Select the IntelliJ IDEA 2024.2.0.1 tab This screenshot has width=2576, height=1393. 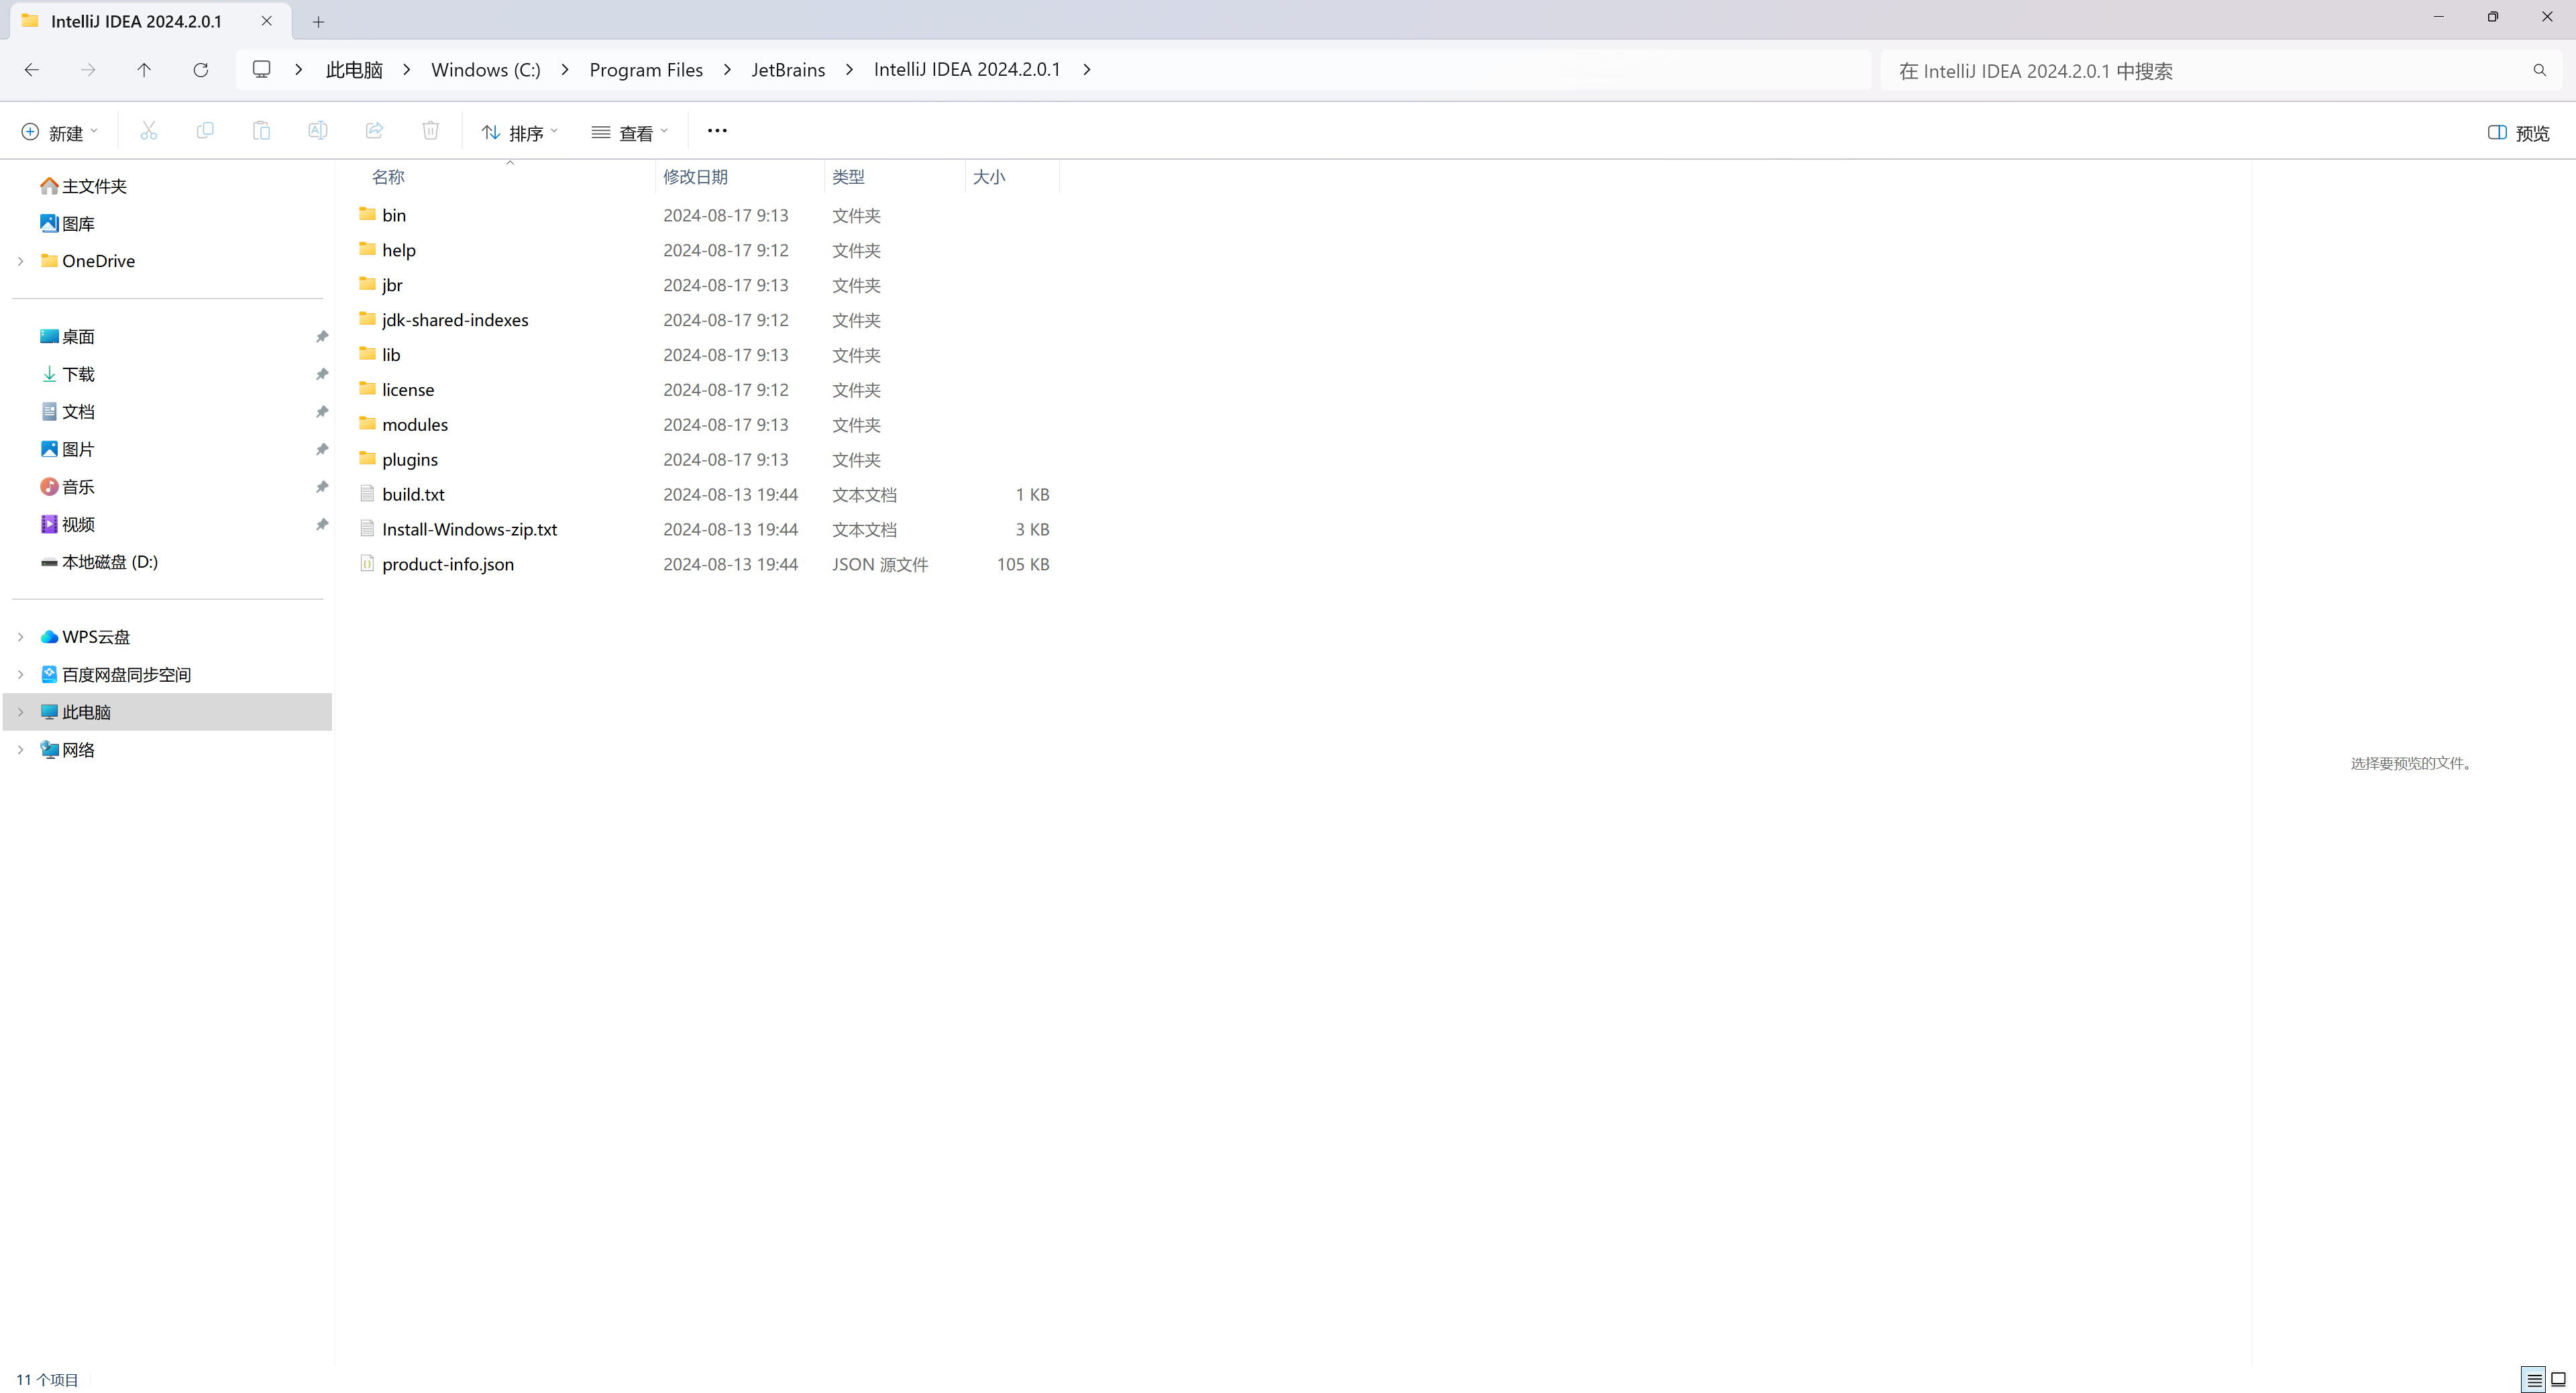click(136, 21)
